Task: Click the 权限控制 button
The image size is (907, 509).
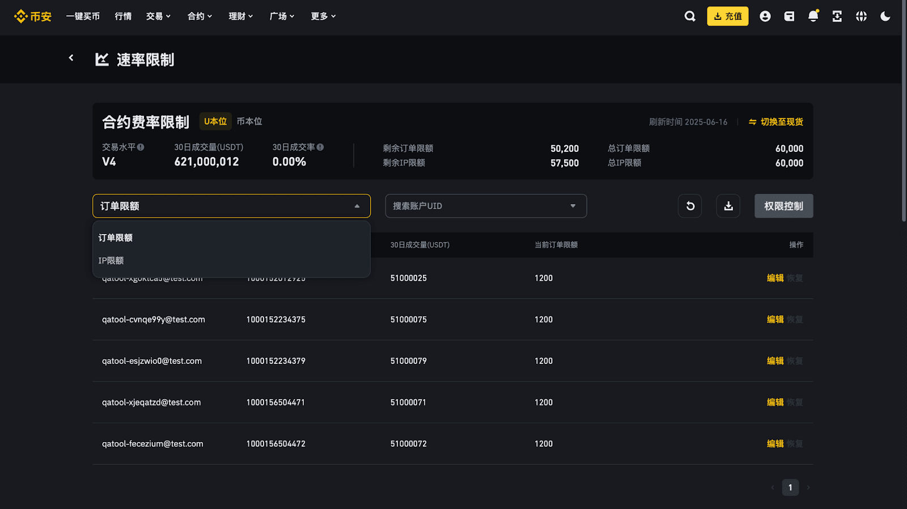Action: tap(783, 206)
